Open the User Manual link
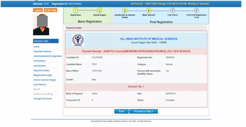Image resolution: width=246 pixels, height=127 pixels. click(40, 84)
